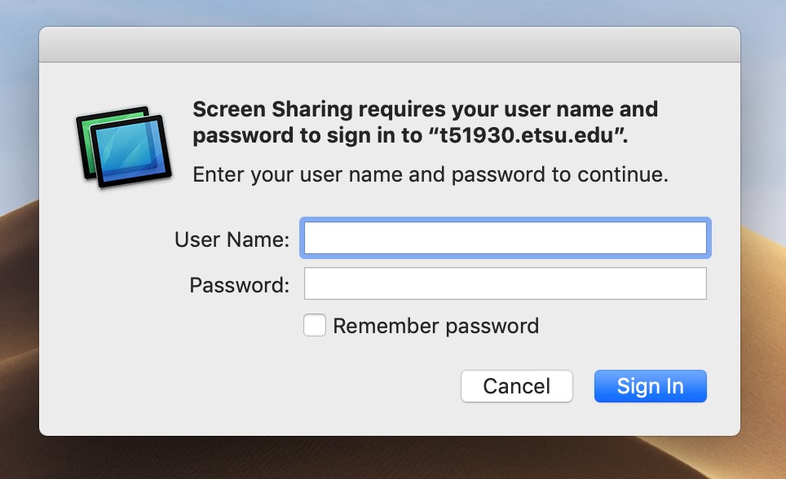Click the blue sky wallpaper above the dialog
Screen dimensions: 786x479
391,12
